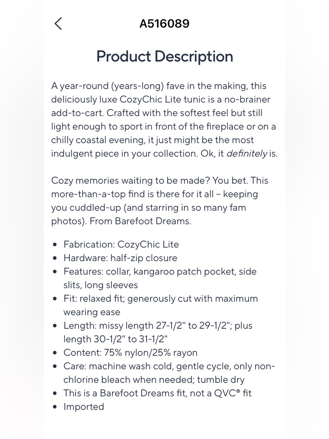The image size is (329, 439).
Task: Tap the item number A516089 title
Action: pos(164,24)
